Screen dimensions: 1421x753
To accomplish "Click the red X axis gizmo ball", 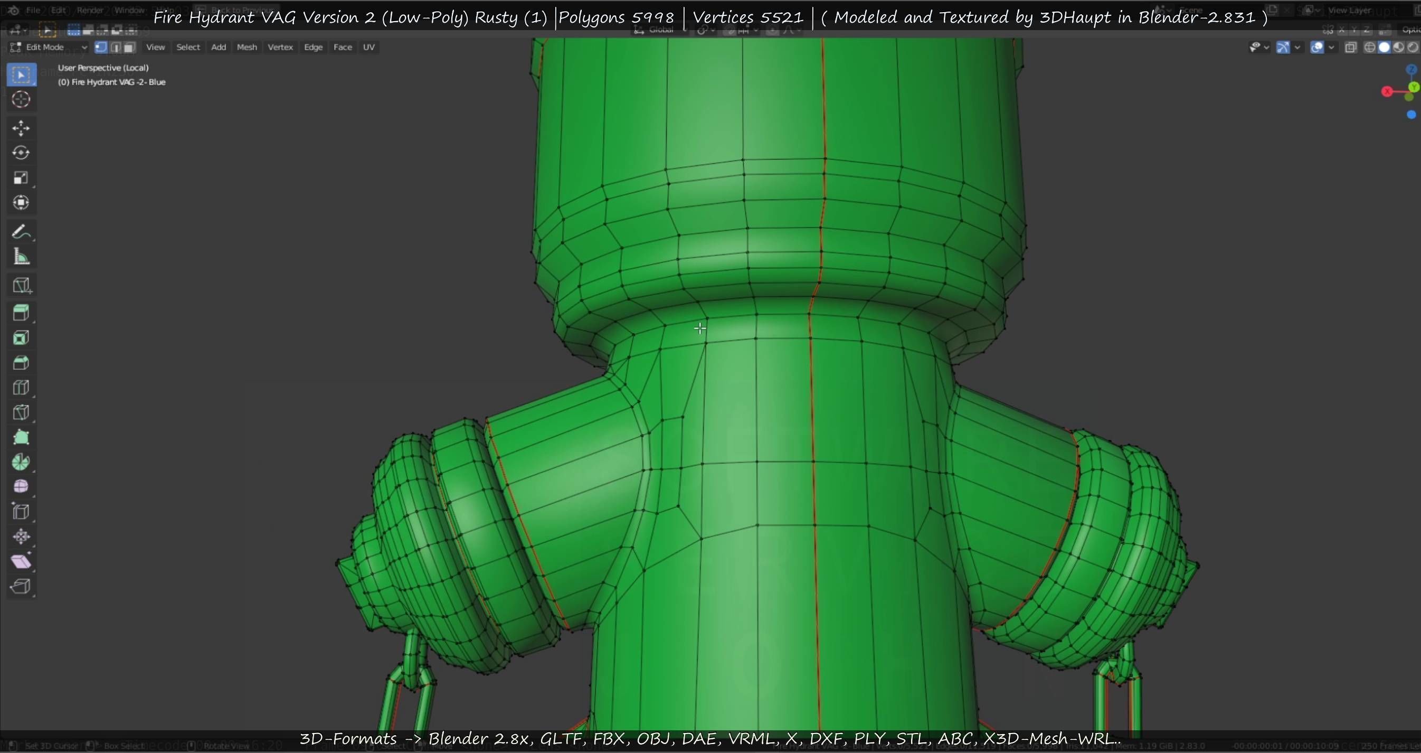I will [1387, 91].
